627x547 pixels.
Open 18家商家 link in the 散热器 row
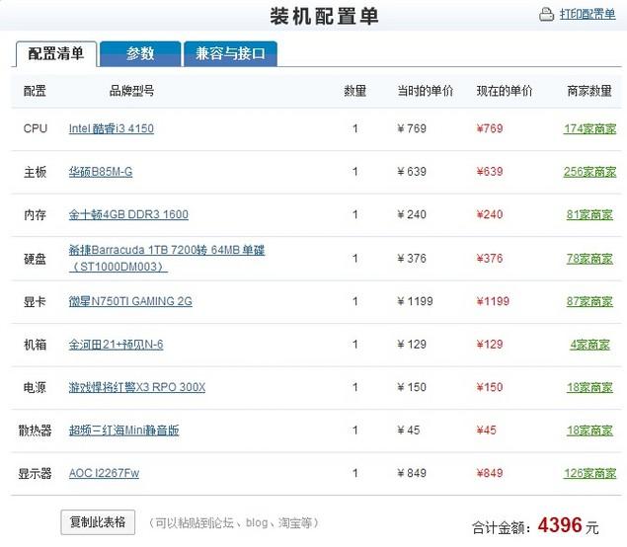[589, 430]
